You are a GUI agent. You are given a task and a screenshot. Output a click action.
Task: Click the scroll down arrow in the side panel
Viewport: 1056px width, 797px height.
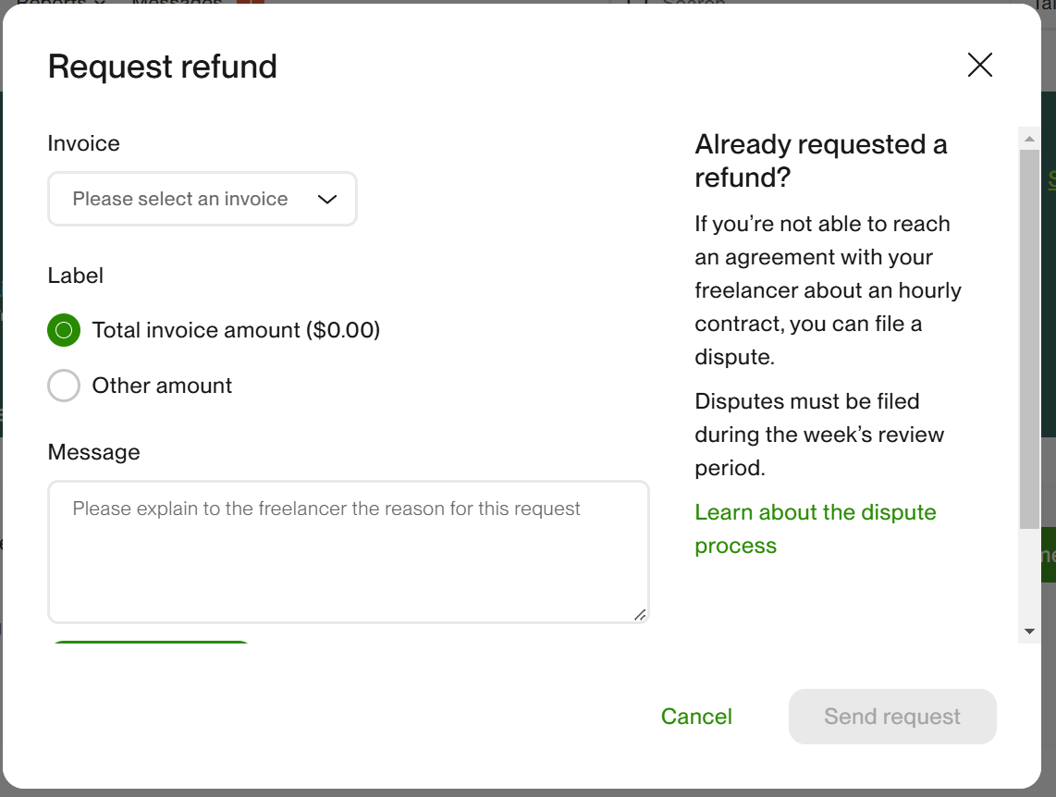(x=1029, y=631)
